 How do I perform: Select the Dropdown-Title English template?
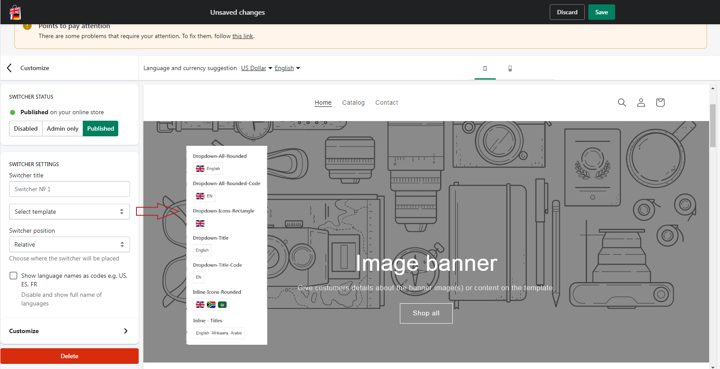[x=202, y=250]
